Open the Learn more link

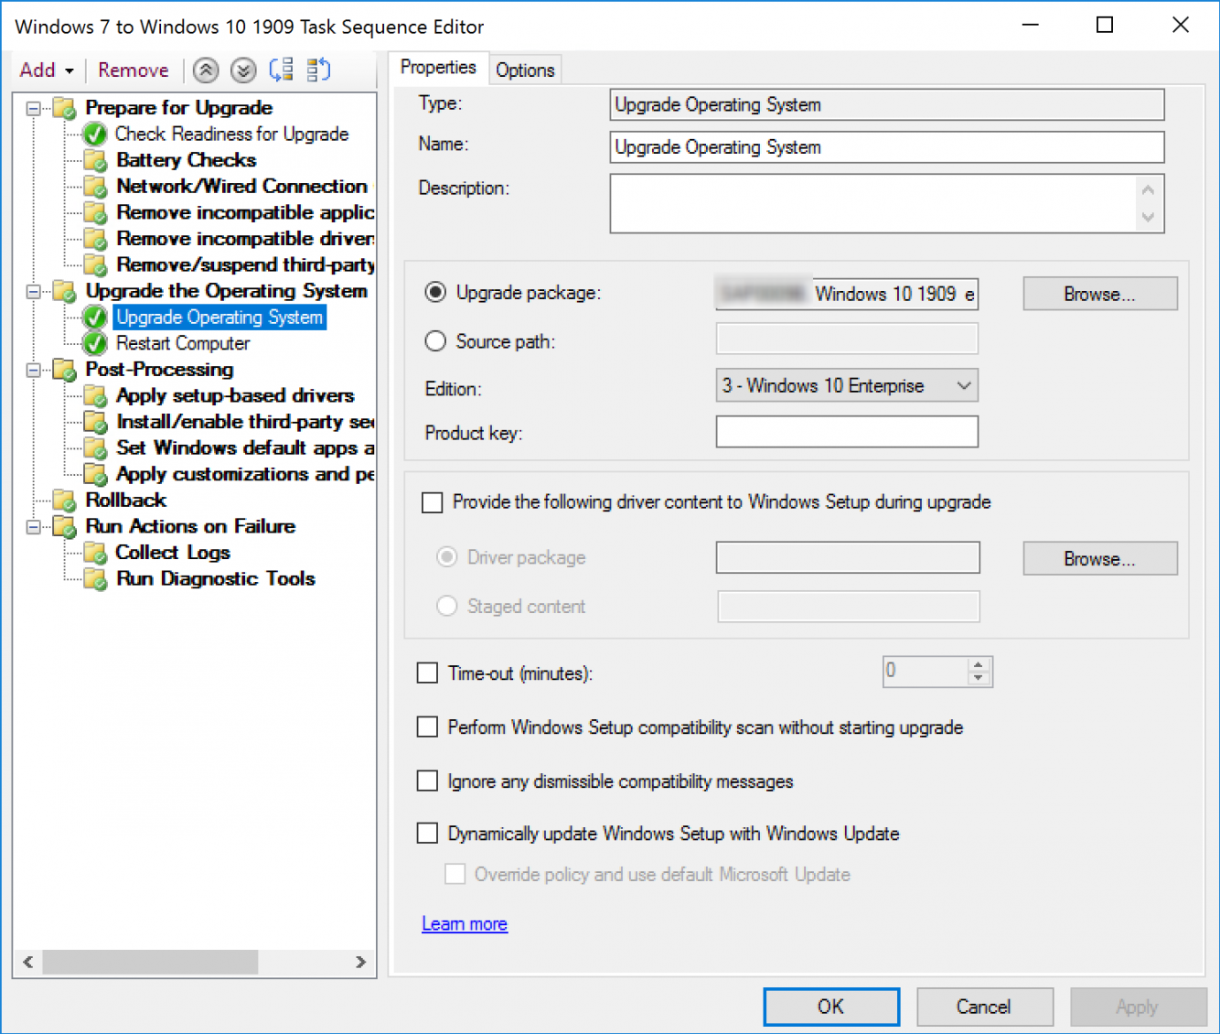(465, 923)
